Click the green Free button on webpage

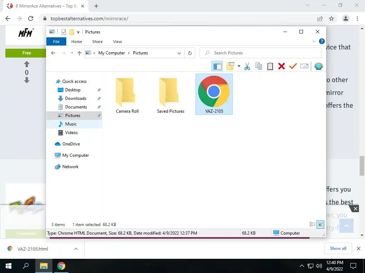(26, 53)
